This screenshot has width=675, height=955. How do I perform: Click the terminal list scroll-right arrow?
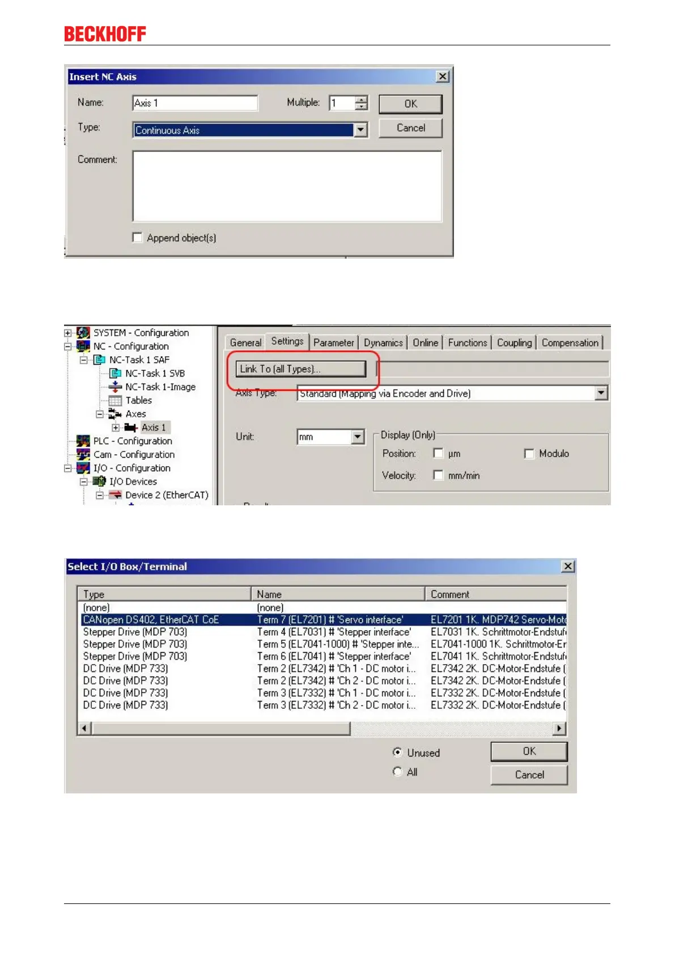[x=560, y=728]
